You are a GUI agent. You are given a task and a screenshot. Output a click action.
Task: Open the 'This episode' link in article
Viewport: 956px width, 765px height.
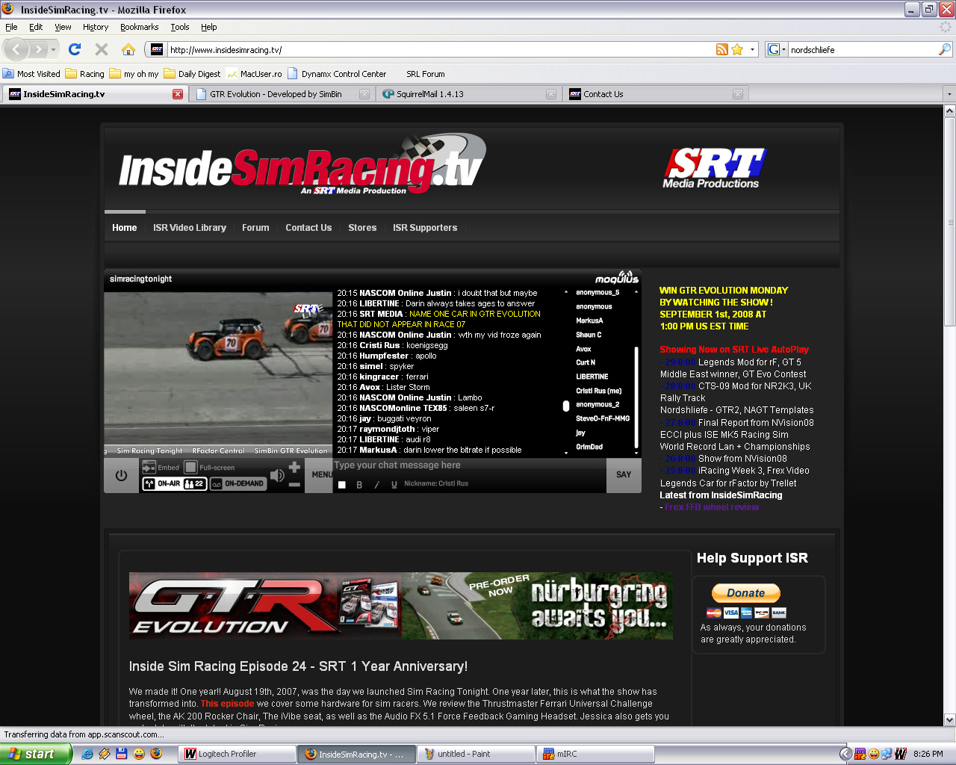228,704
